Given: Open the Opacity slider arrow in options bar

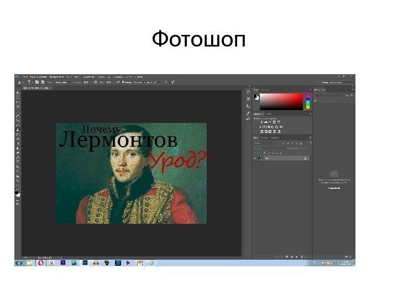Looking at the screenshot, I should (x=91, y=82).
